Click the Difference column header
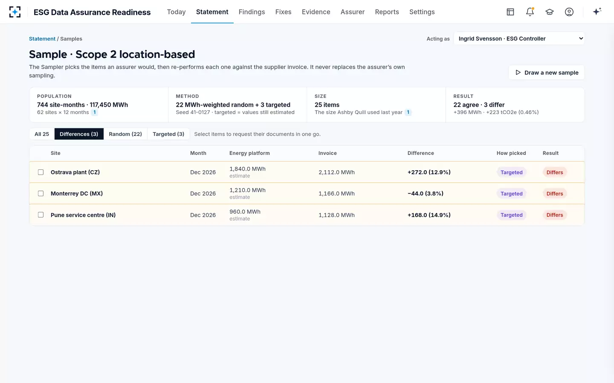614x383 pixels. [421, 153]
